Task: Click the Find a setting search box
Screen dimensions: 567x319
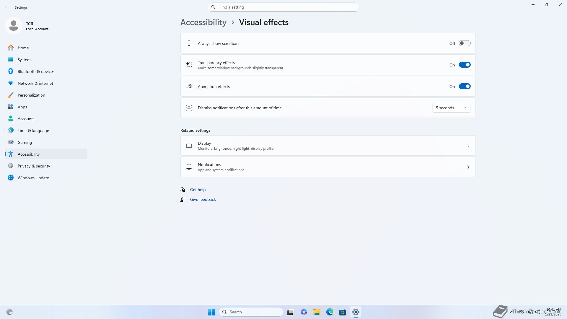Action: (283, 7)
